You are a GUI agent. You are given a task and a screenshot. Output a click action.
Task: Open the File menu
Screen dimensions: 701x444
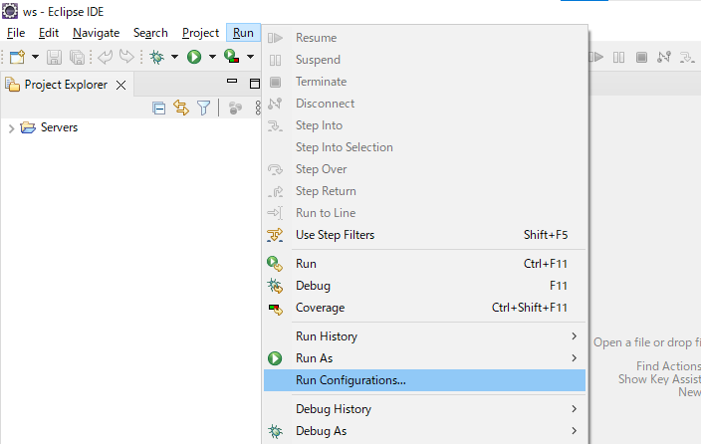click(x=16, y=33)
